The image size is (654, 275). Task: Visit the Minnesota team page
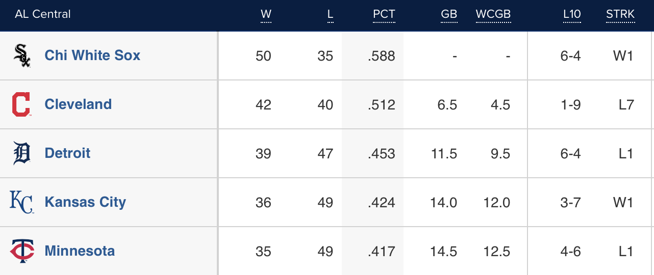click(80, 251)
